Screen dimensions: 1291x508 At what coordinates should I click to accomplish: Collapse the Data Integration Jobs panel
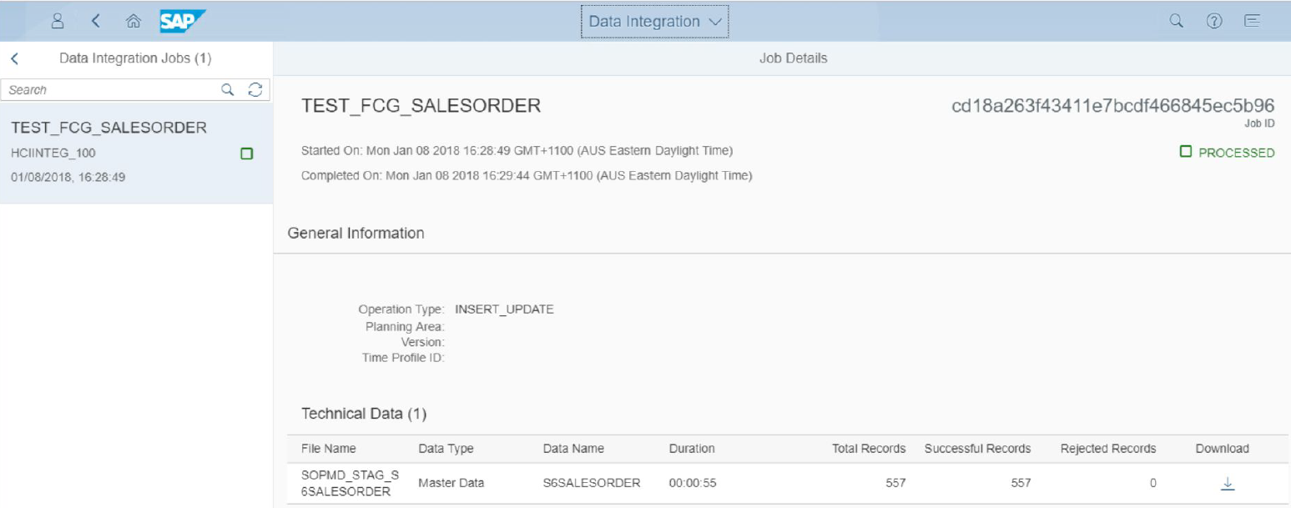click(13, 58)
